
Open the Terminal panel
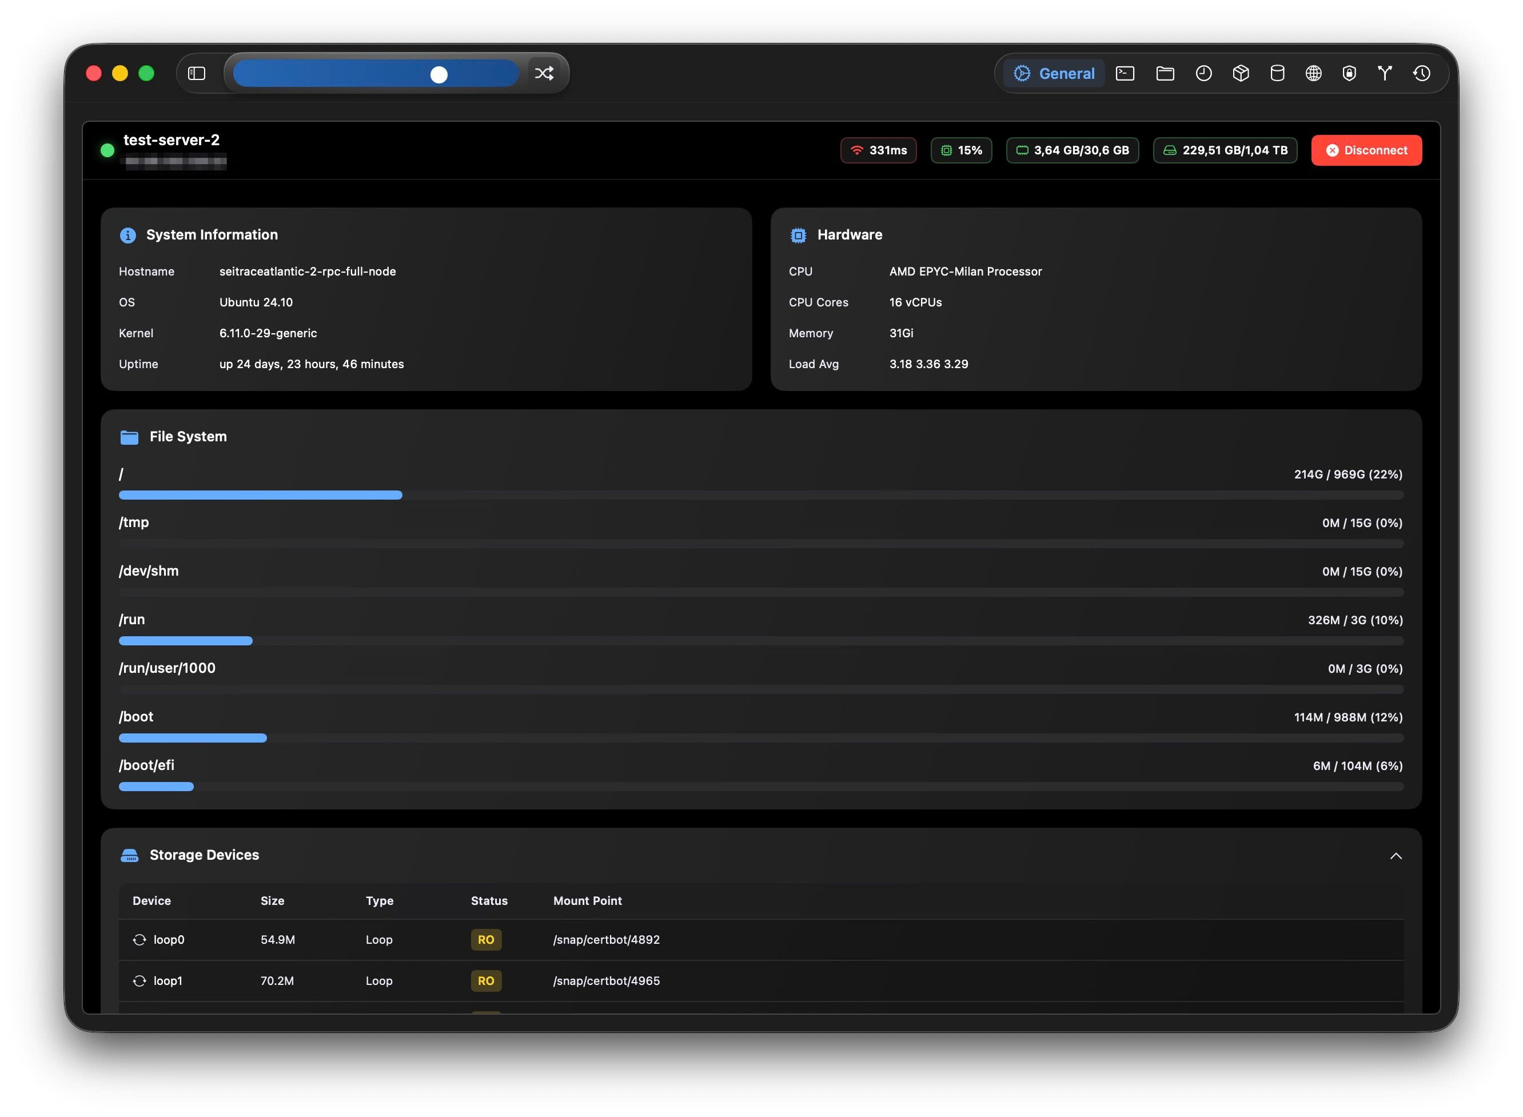(1125, 73)
